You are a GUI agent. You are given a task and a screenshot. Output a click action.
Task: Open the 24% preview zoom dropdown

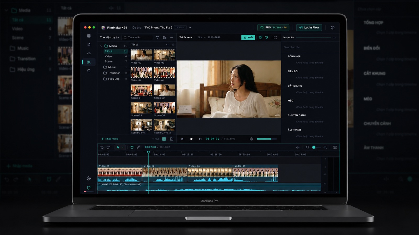tap(201, 37)
